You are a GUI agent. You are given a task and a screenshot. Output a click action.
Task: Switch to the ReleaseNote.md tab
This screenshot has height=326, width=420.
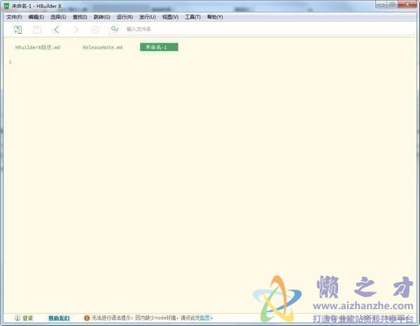click(103, 48)
